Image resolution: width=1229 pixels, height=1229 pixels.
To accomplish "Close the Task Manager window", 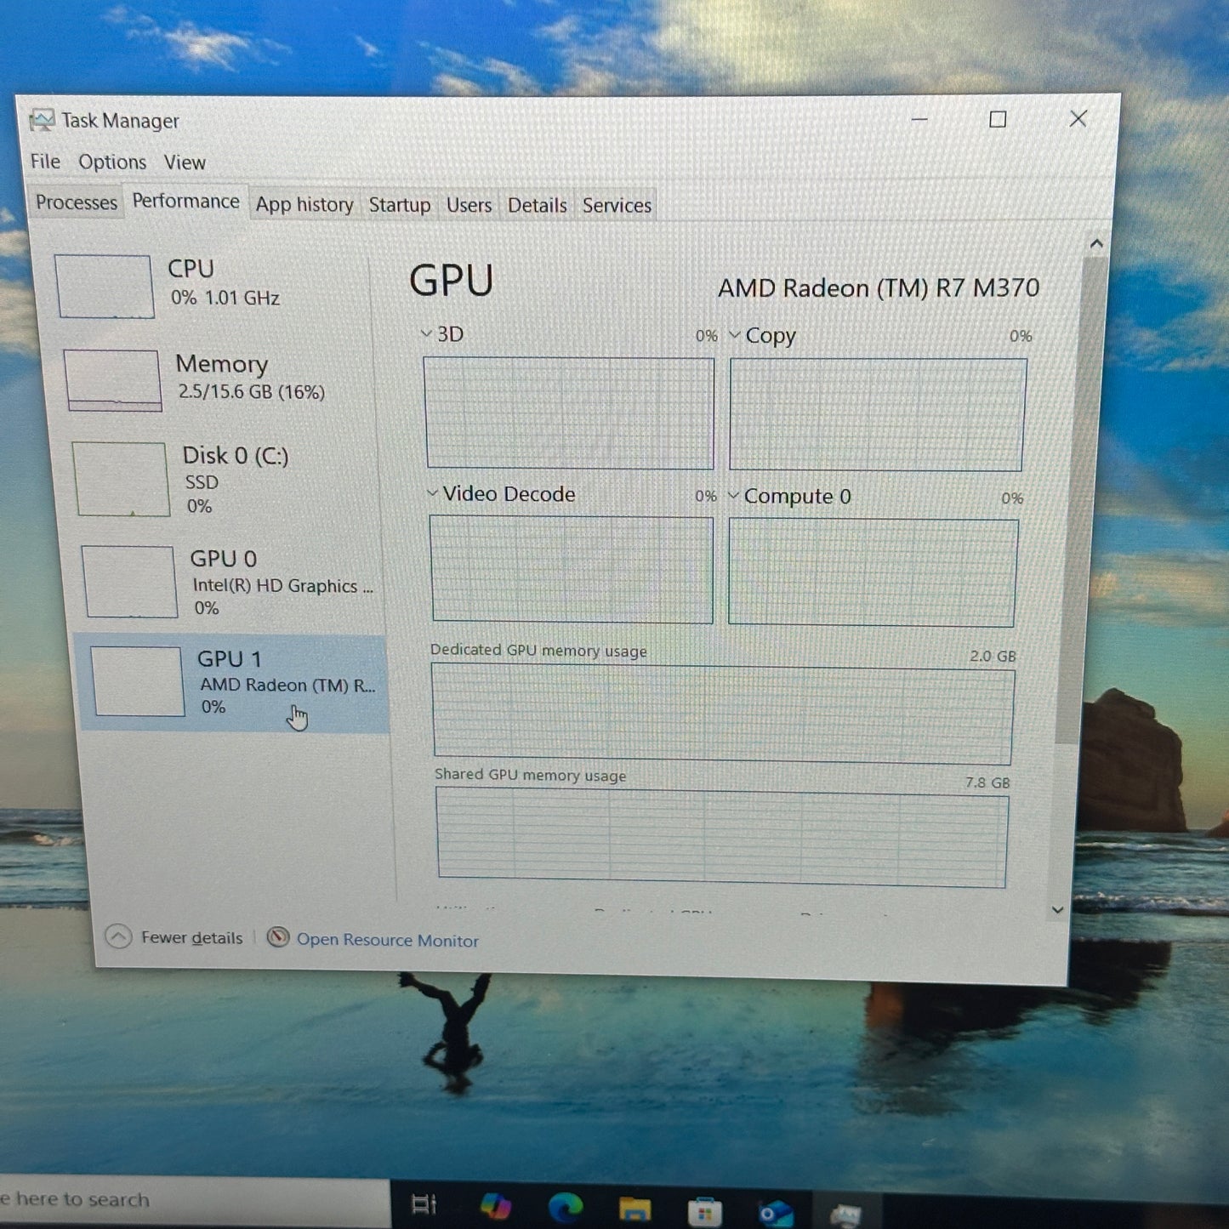I will (x=1078, y=118).
